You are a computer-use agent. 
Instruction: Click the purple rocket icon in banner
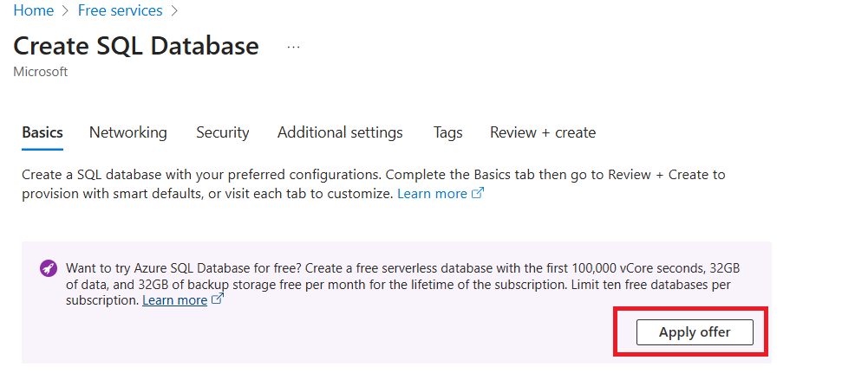pyautogui.click(x=49, y=268)
